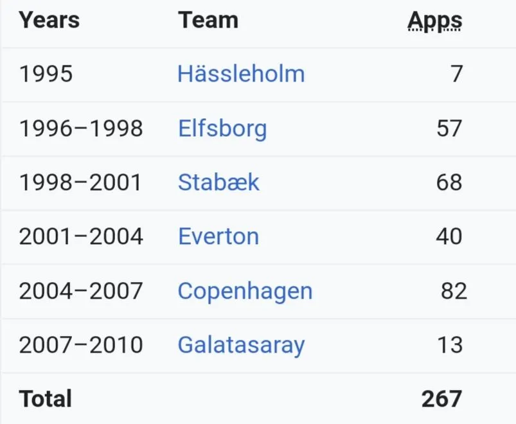Select the 2001–2004 years cell

point(81,236)
